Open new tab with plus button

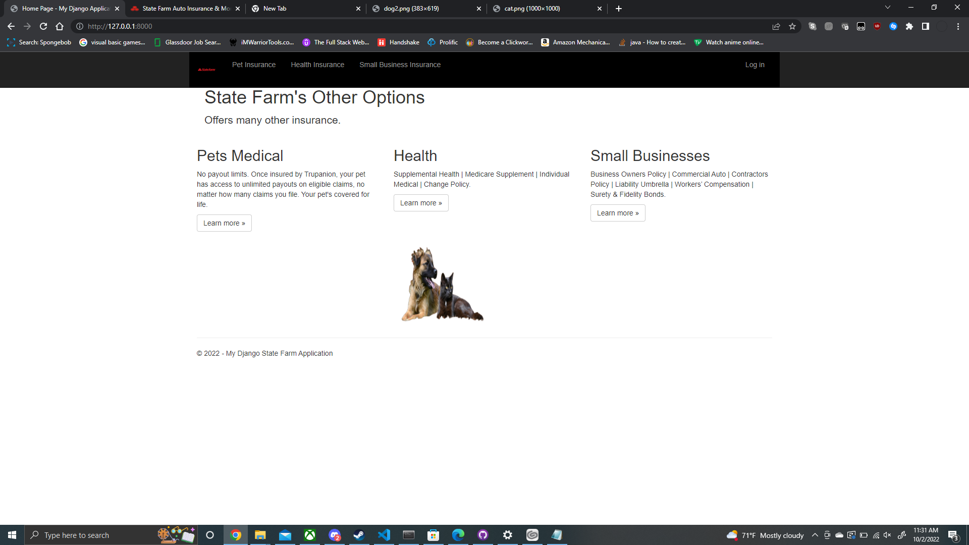coord(619,9)
